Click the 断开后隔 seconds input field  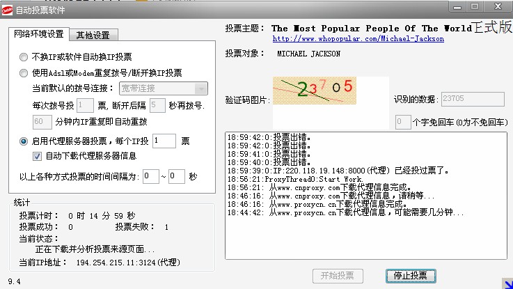[x=157, y=105]
